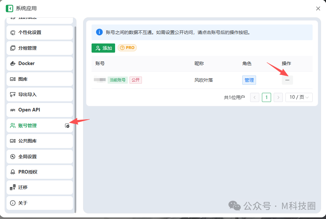
Task: Open the ... operations button for the account
Action: click(x=287, y=80)
